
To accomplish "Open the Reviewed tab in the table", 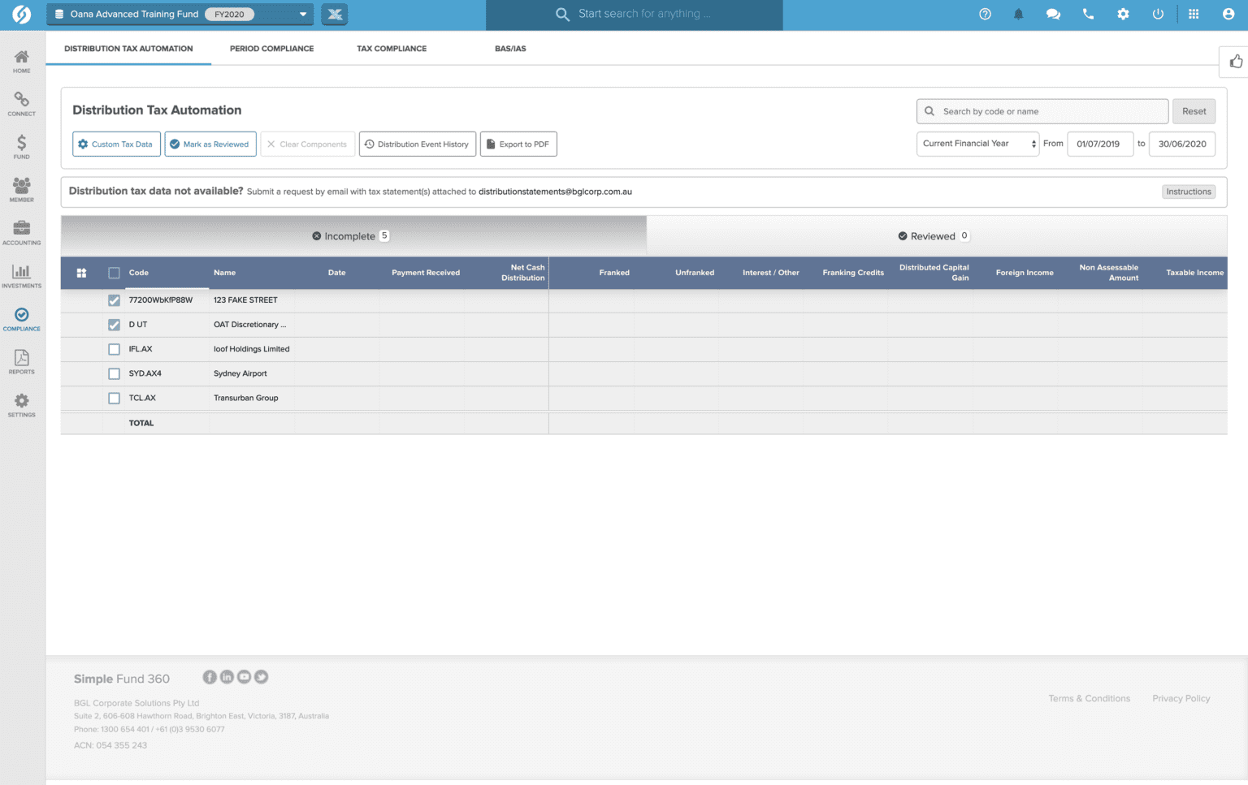I will pos(933,235).
